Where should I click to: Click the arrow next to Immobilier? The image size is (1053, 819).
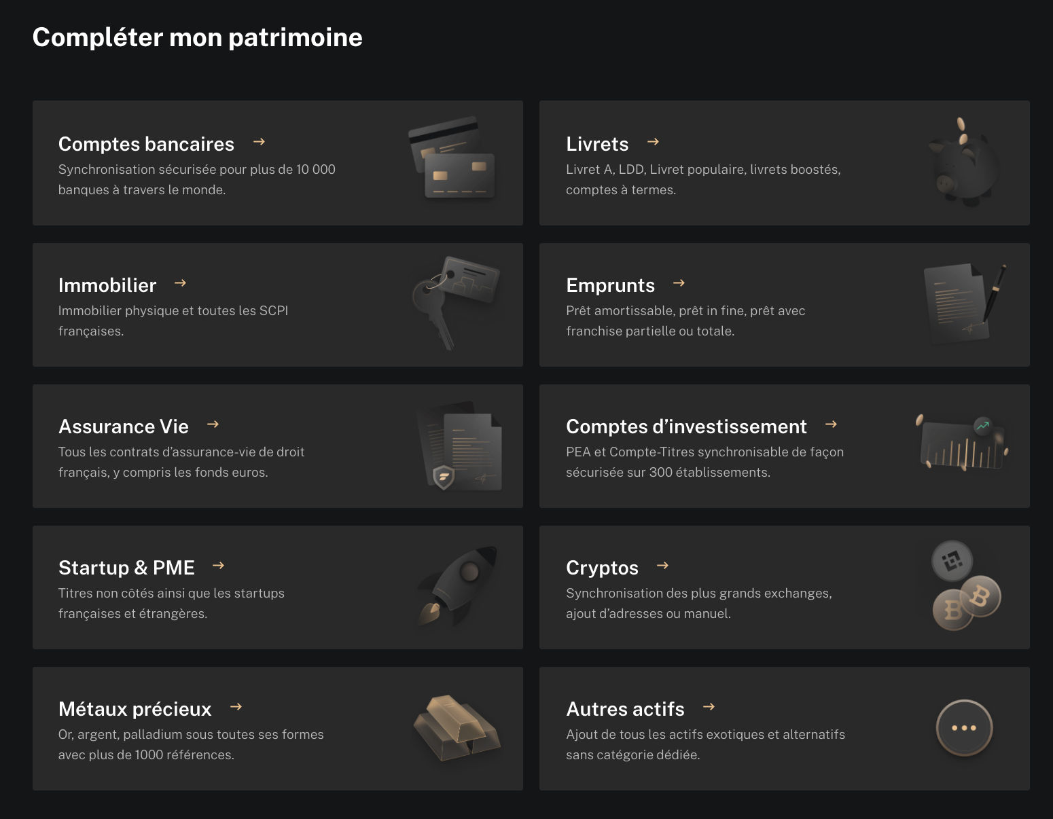(180, 283)
